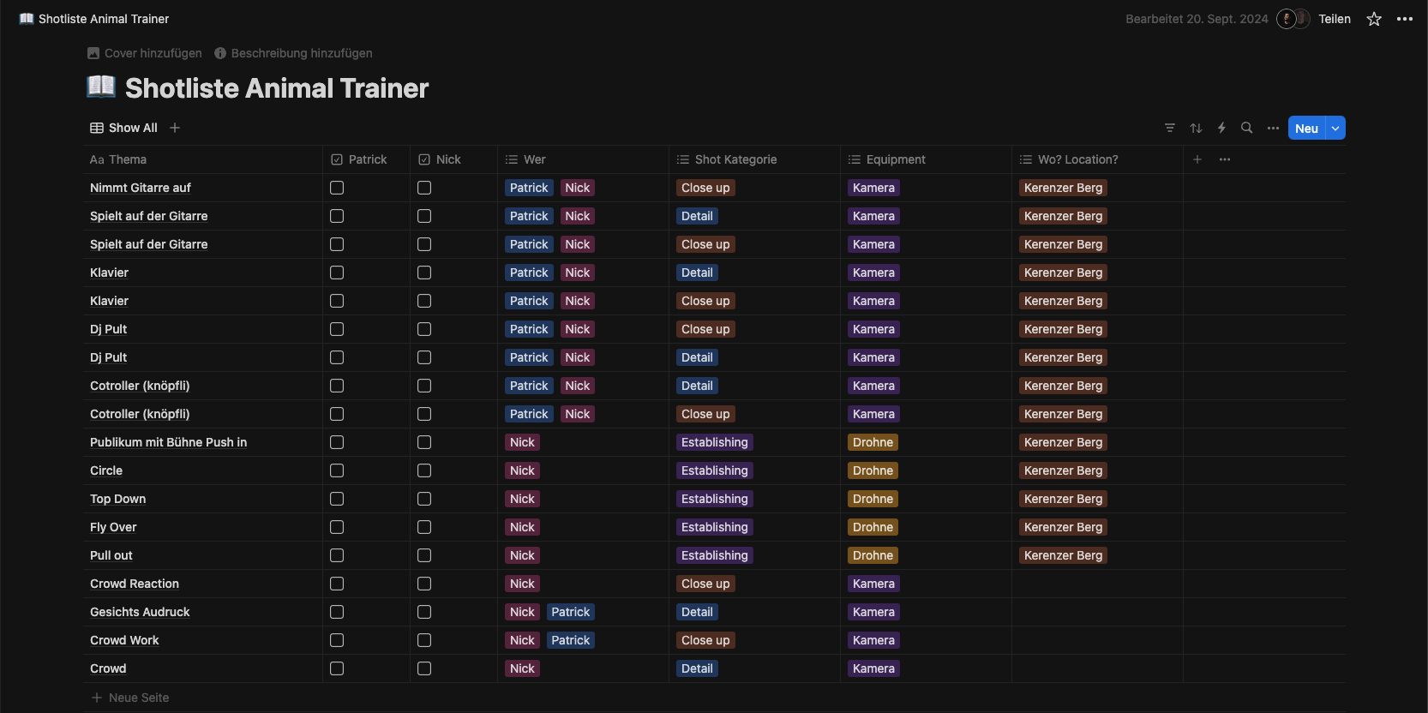Image resolution: width=1428 pixels, height=713 pixels.
Task: Open the database filter icon
Action: [x=1170, y=128]
